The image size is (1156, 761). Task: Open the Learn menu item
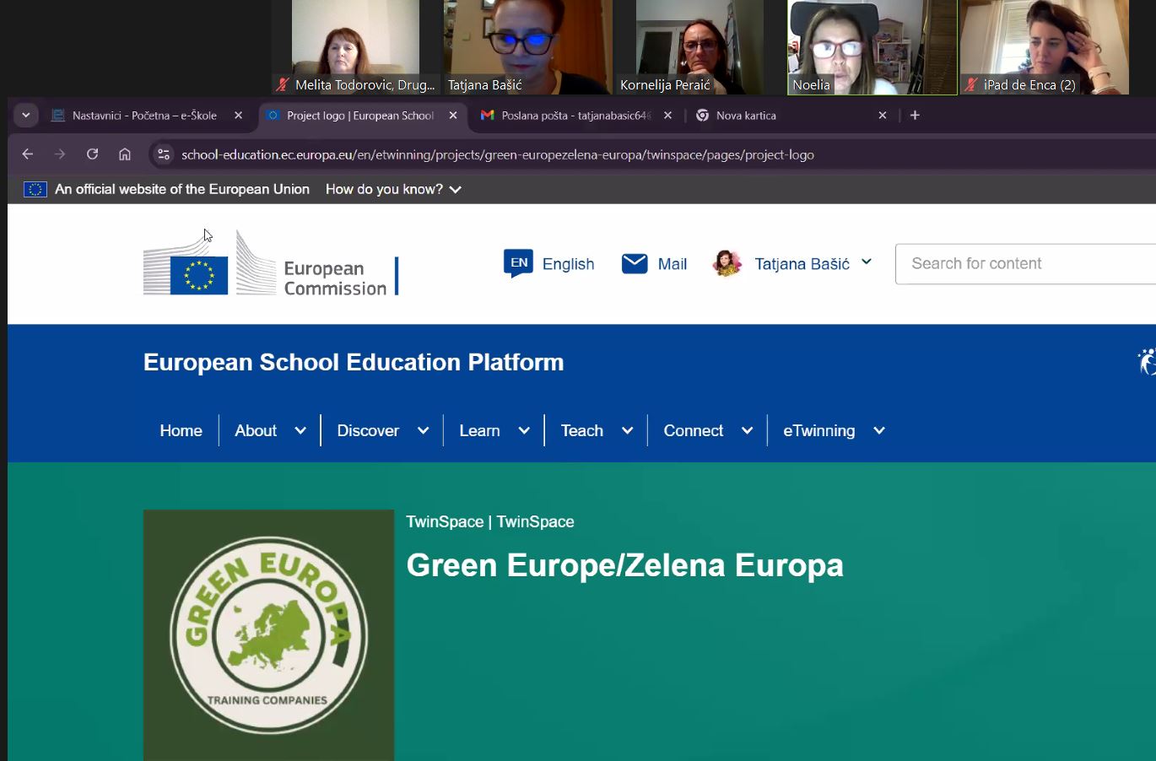[x=479, y=430]
